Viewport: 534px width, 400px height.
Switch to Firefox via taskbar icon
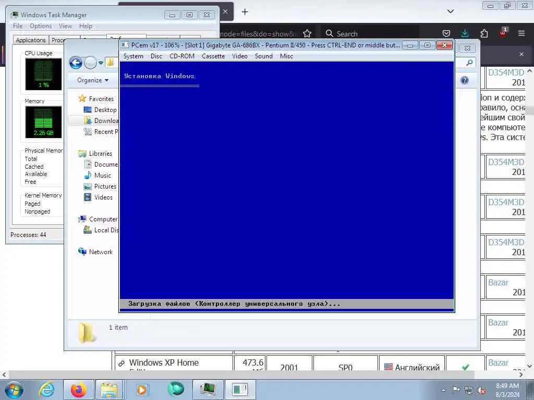(x=79, y=390)
